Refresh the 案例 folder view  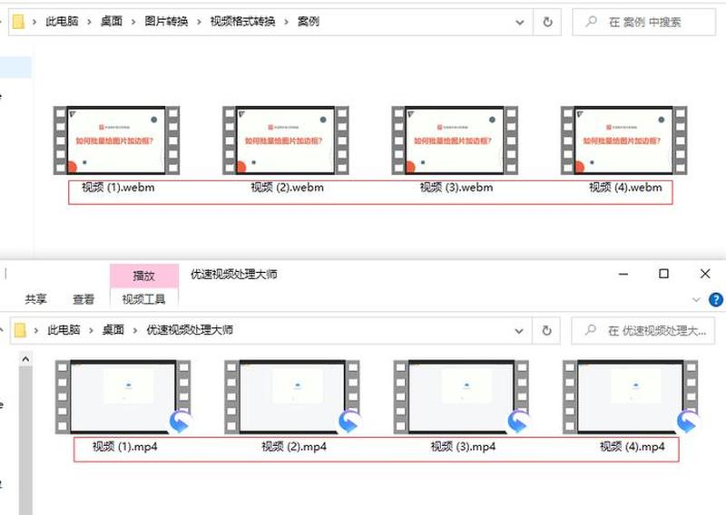click(547, 22)
